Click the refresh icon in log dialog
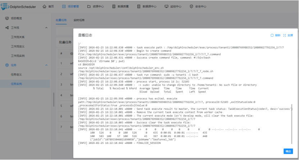The width and height of the screenshot is (299, 160). [272, 35]
